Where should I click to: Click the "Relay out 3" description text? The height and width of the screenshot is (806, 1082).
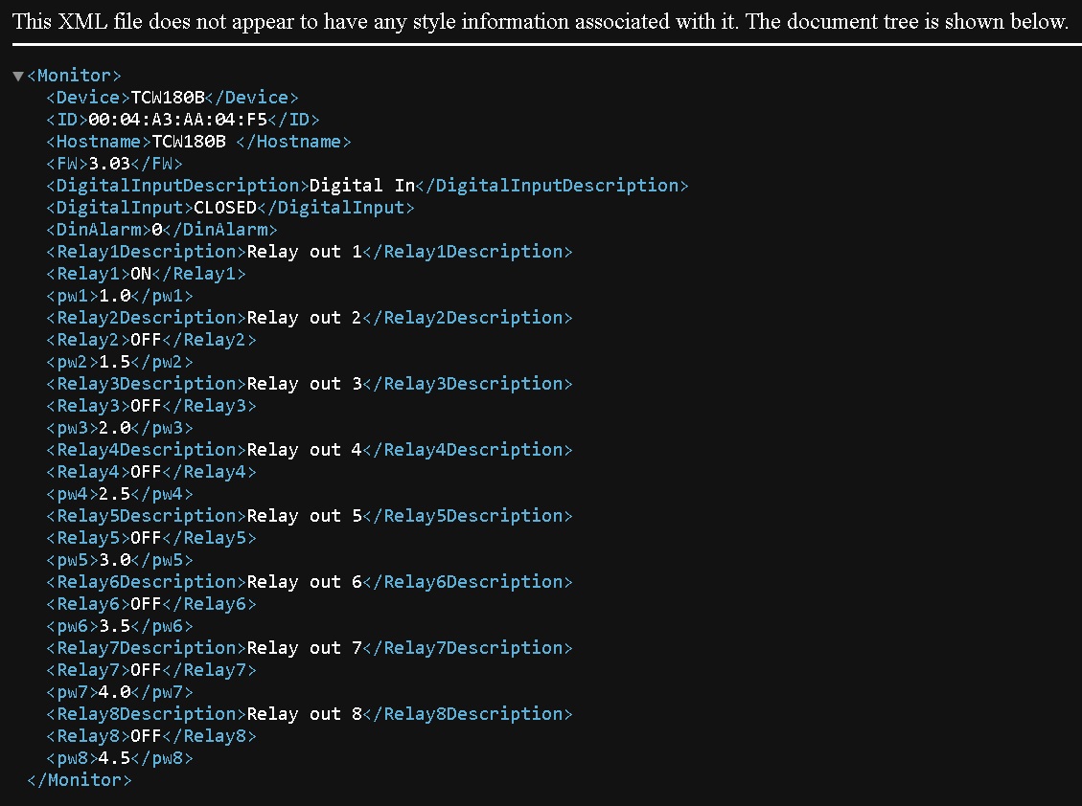pos(304,384)
